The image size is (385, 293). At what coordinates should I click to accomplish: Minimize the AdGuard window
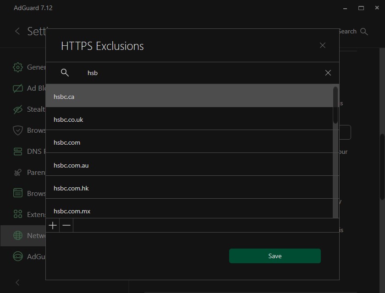[x=345, y=8]
